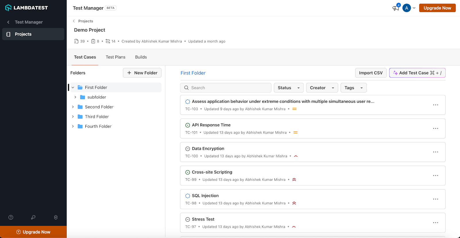Click the New Folder button
Image resolution: width=460 pixels, height=238 pixels.
(x=142, y=73)
